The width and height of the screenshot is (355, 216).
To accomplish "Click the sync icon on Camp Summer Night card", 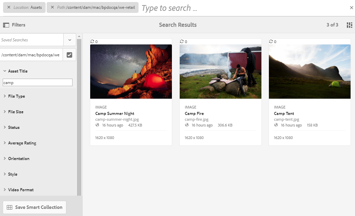I will [x=92, y=41].
